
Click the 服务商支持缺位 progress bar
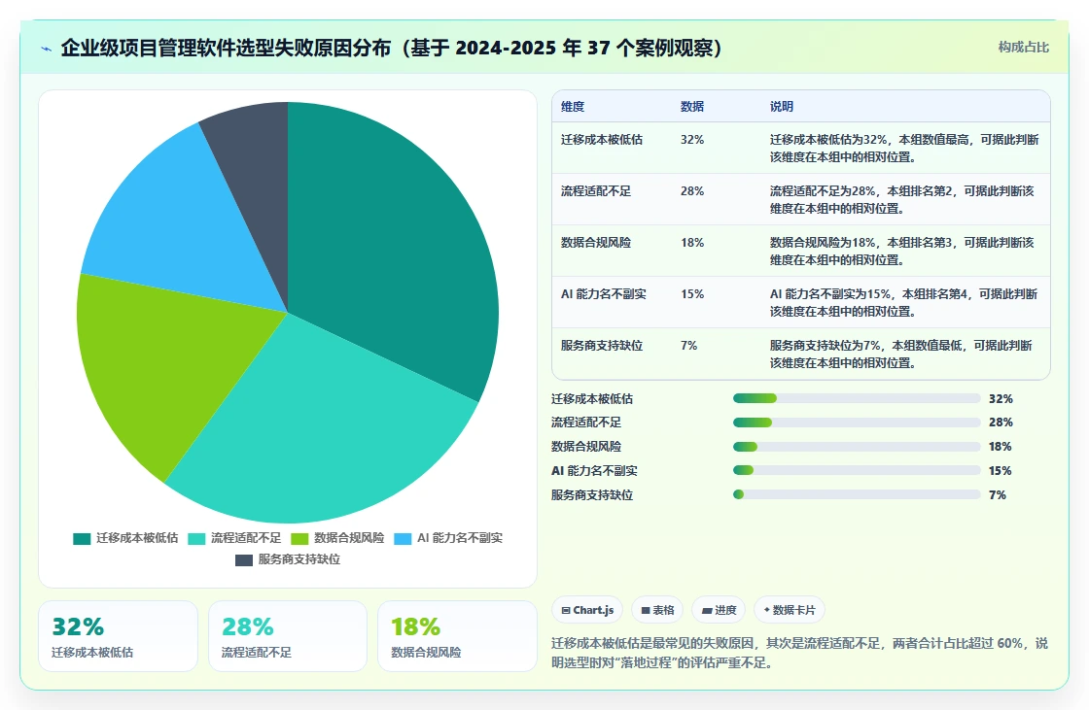pyautogui.click(x=857, y=494)
